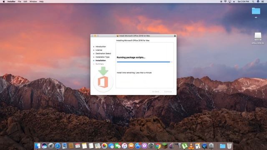Click the clock showing Sat 2:04 PM
Screen dimensions: 267x150
click(243, 2)
